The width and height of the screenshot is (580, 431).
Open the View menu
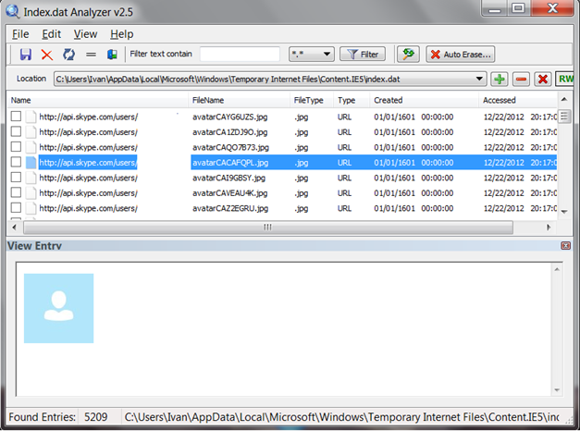pos(85,34)
